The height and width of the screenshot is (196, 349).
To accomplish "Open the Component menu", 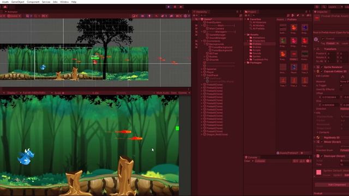I will [x=33, y=2].
